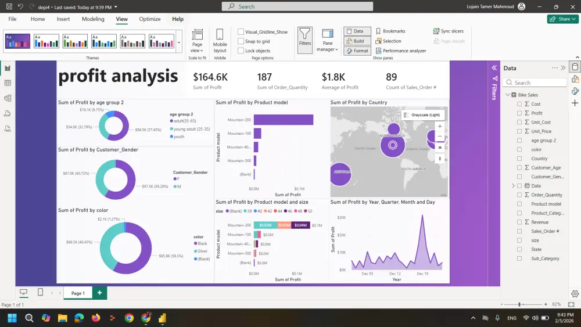The image size is (581, 327).
Task: Check the Unit_Cost field checkbox
Action: [x=519, y=122]
